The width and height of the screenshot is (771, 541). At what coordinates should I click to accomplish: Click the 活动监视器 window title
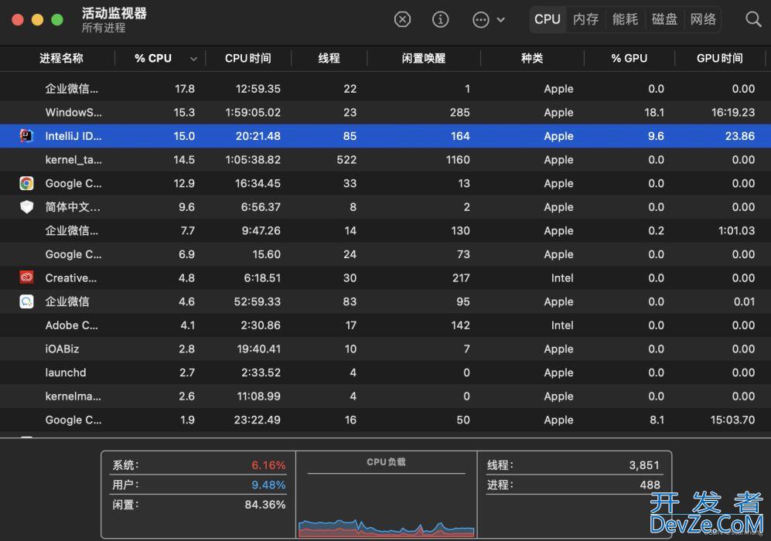click(x=114, y=13)
